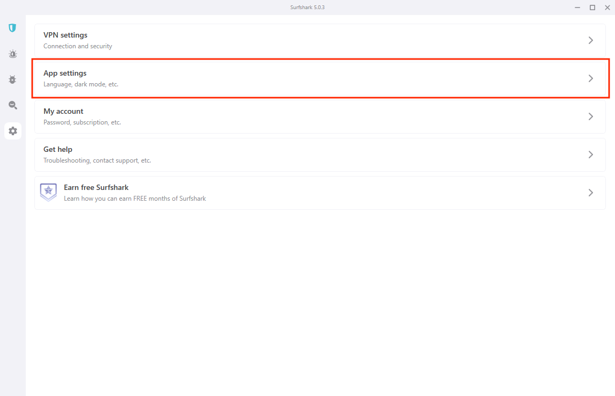Maximize the Surfshark window
Screen dimensions: 615x396
tap(592, 8)
